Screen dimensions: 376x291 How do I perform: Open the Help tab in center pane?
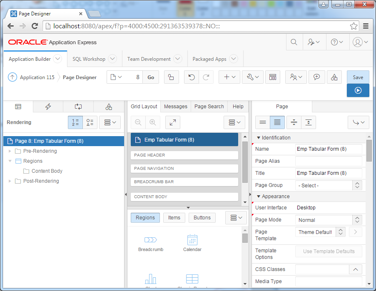pyautogui.click(x=238, y=107)
